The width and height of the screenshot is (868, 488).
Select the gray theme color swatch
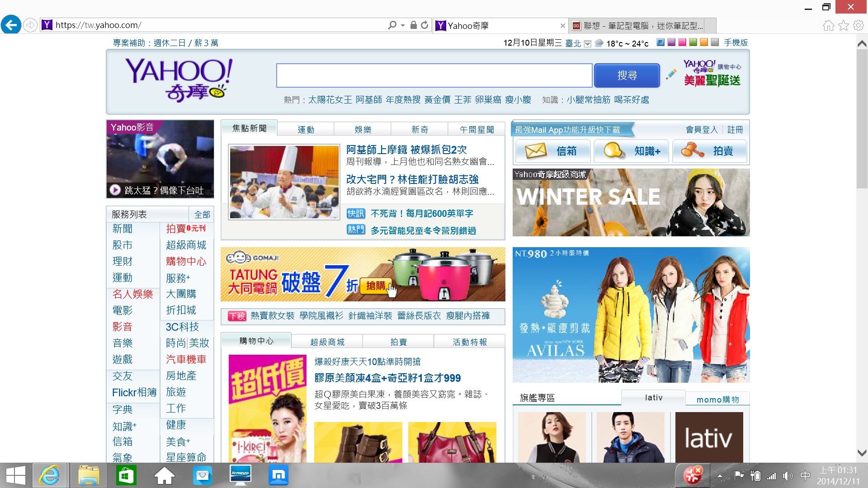click(715, 42)
